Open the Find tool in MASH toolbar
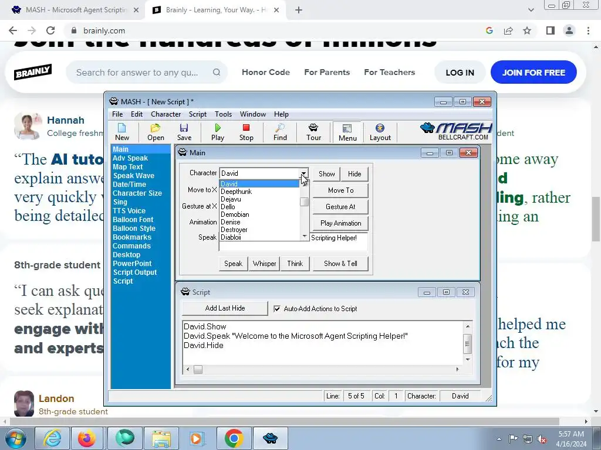Image resolution: width=601 pixels, height=450 pixels. (280, 132)
